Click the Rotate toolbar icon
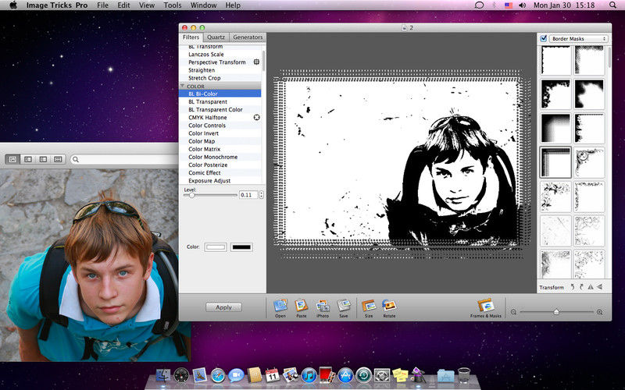625x390 pixels. pos(389,305)
